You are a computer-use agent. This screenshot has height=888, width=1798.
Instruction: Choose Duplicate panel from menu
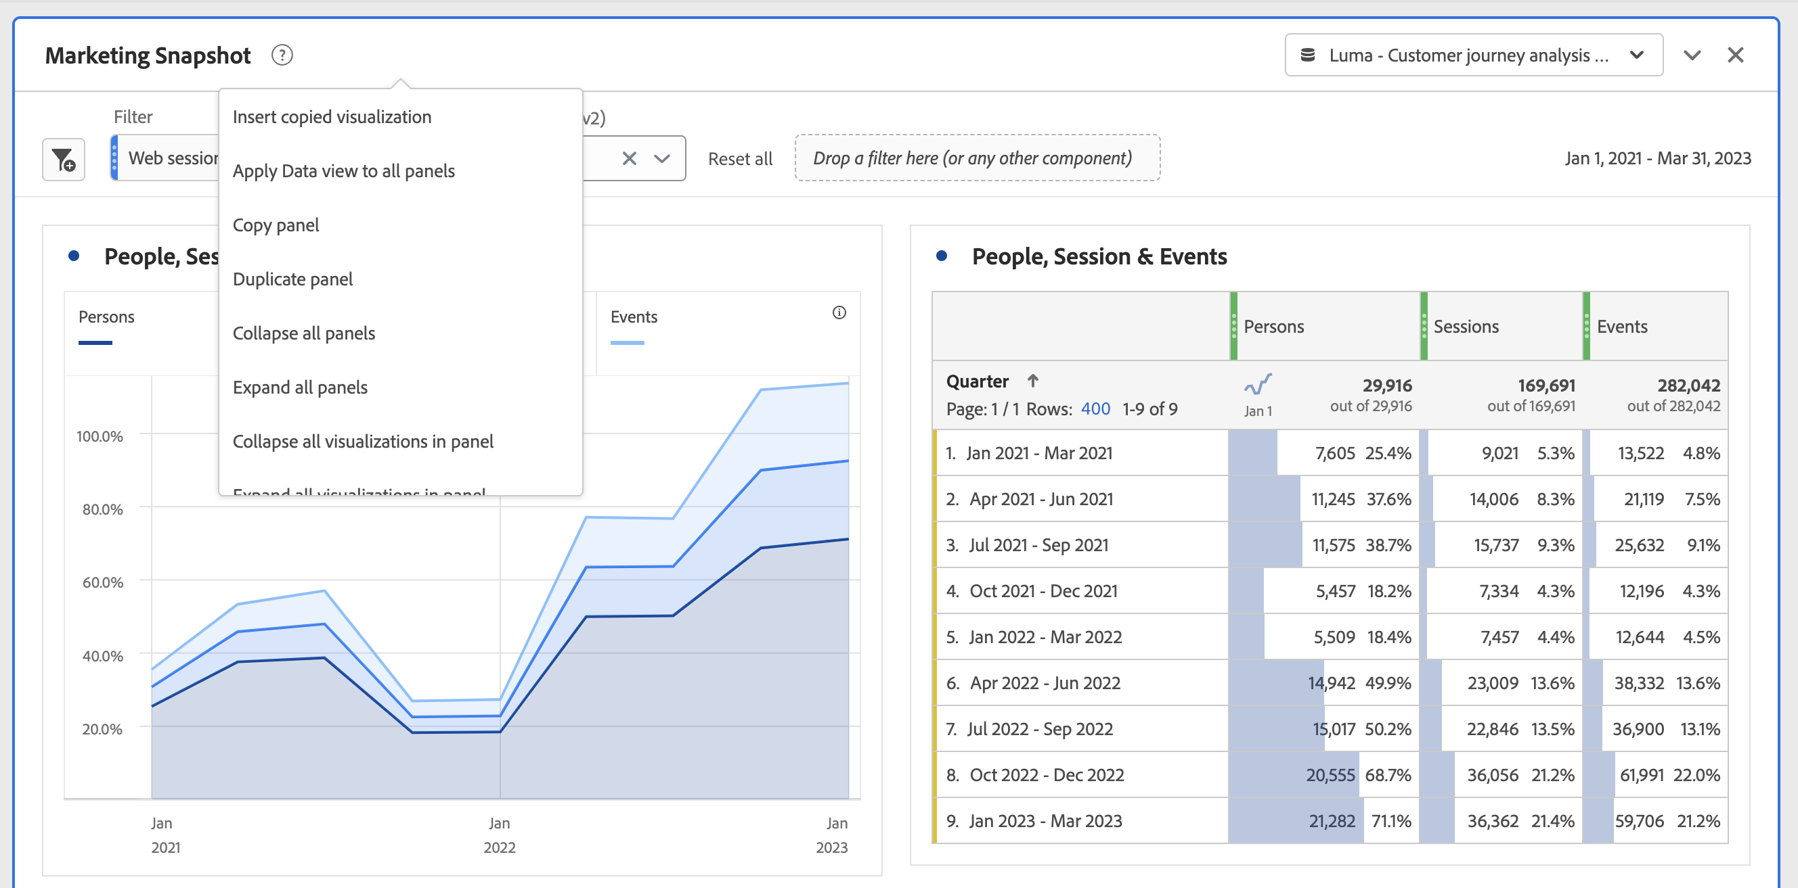(x=292, y=280)
